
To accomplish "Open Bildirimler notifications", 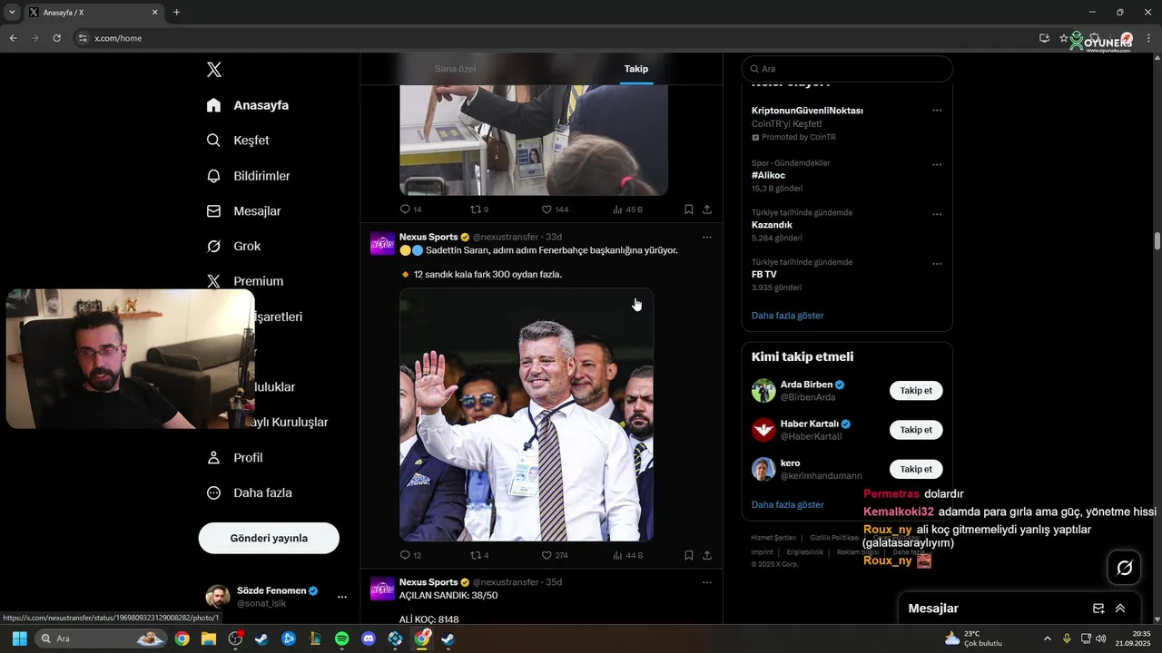I will 248,176.
